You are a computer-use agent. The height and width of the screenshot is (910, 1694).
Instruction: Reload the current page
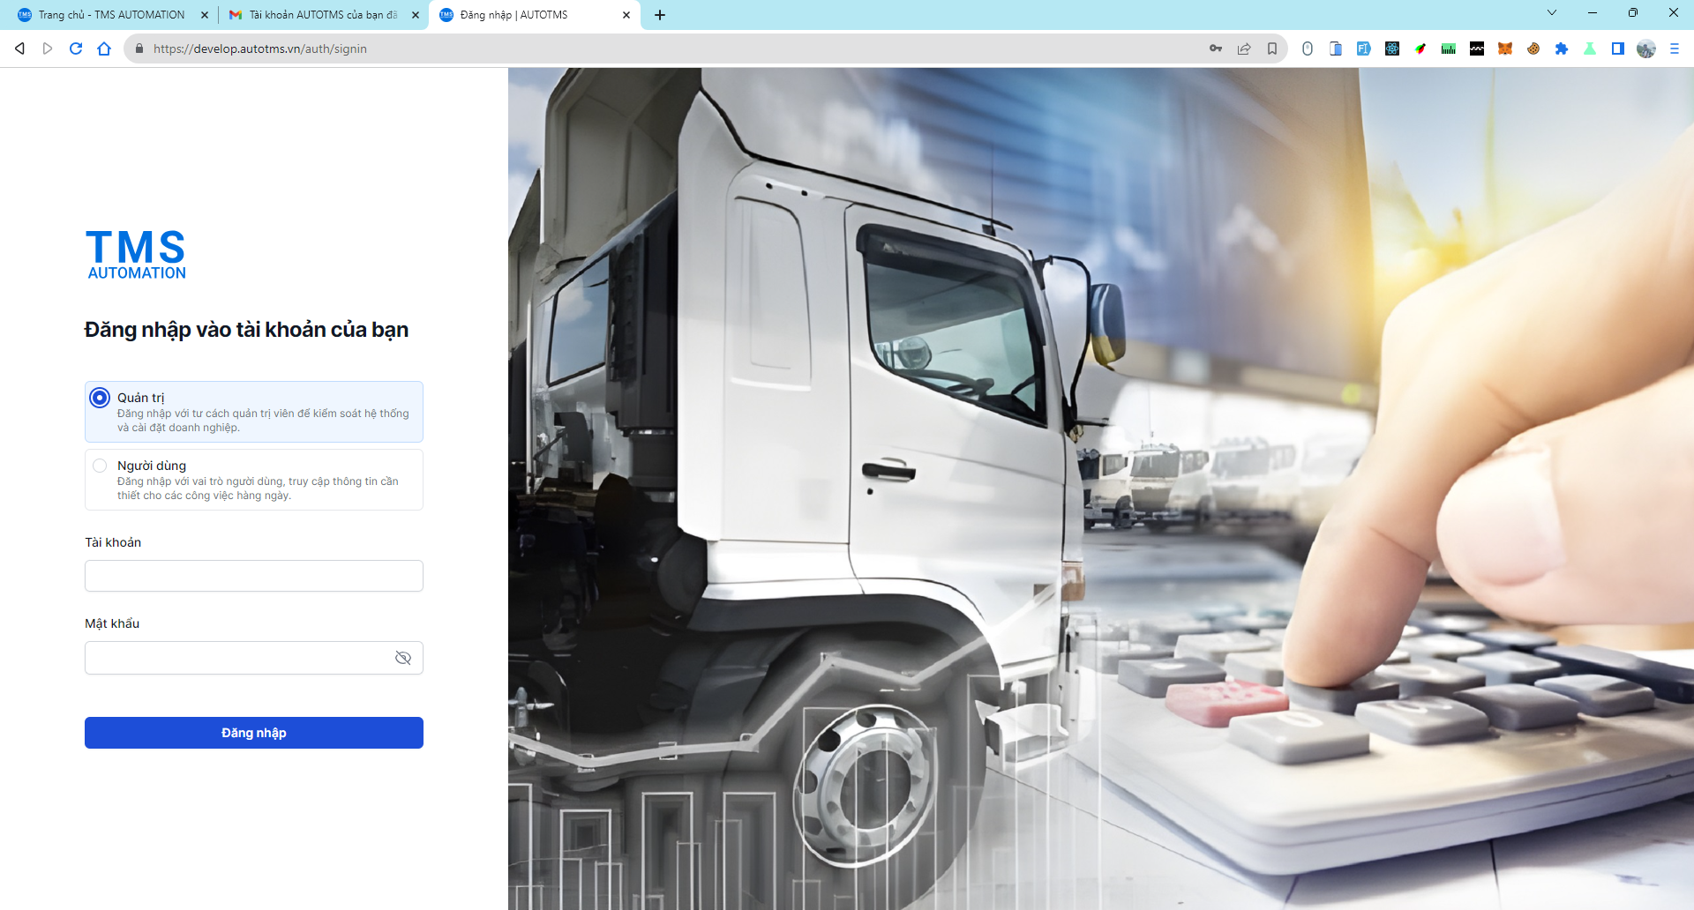point(76,48)
